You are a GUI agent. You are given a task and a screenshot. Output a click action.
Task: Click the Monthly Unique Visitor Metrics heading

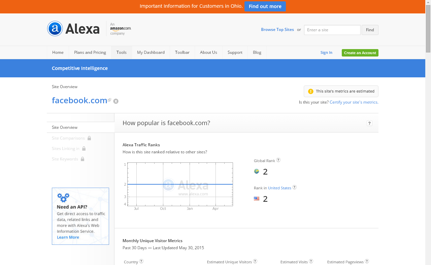153,241
